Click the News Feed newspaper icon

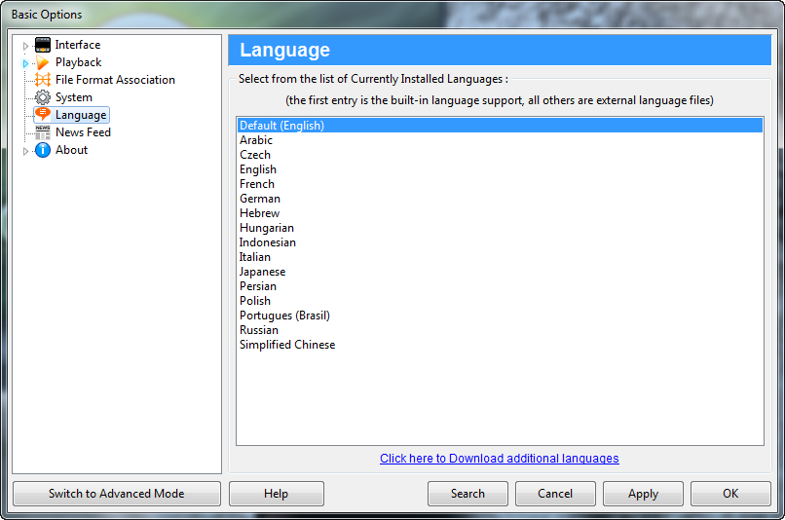43,132
